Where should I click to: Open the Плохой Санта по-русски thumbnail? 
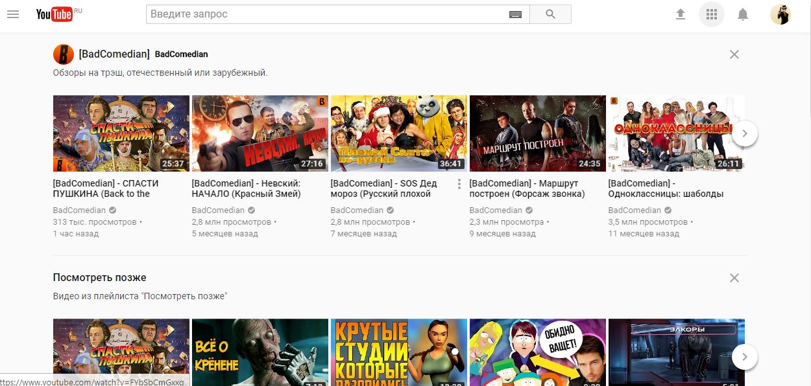[x=399, y=133]
